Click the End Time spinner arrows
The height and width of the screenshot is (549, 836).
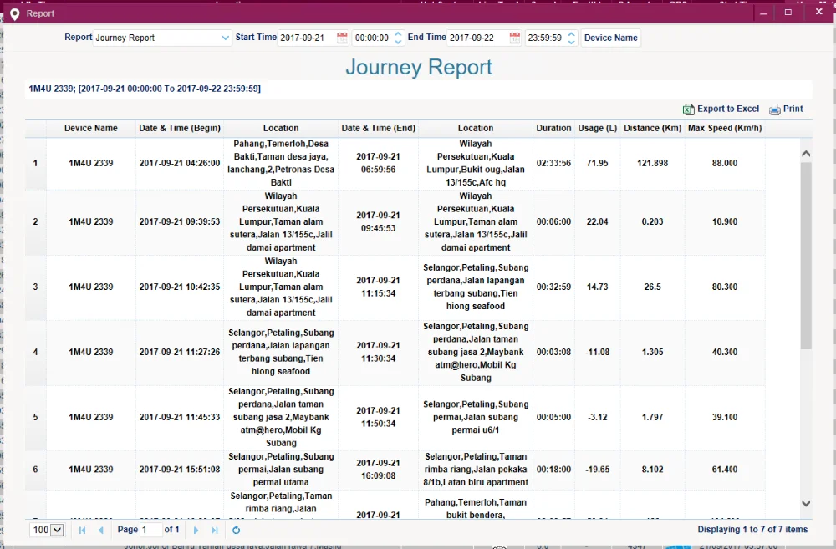point(571,38)
